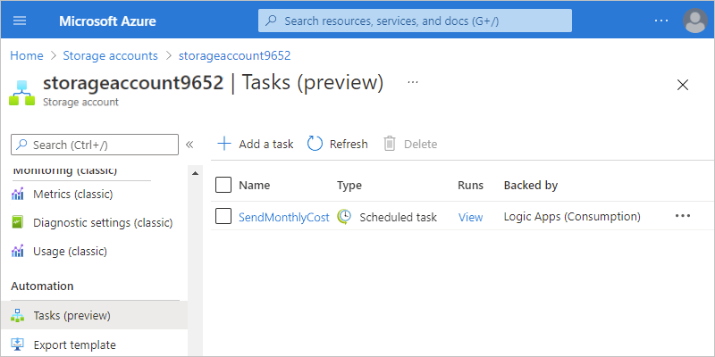Screen dimensions: 715x357
Task: Click the Runs column header
Action: (471, 186)
